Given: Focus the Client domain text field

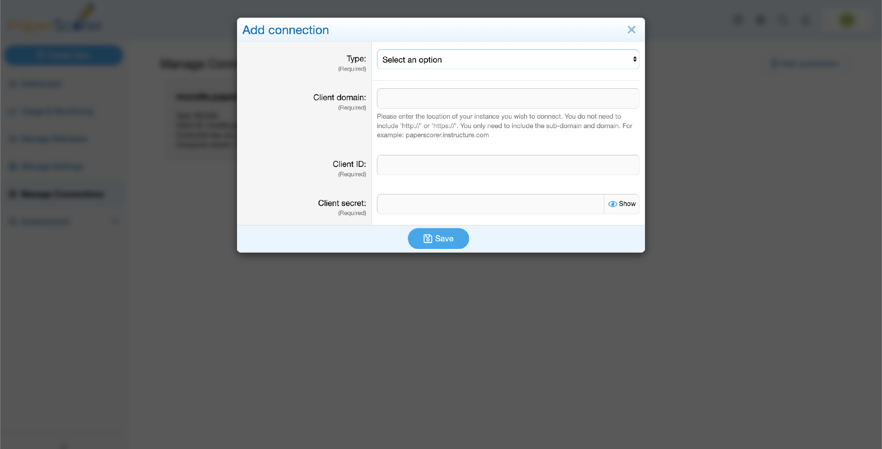Looking at the screenshot, I should pos(508,98).
